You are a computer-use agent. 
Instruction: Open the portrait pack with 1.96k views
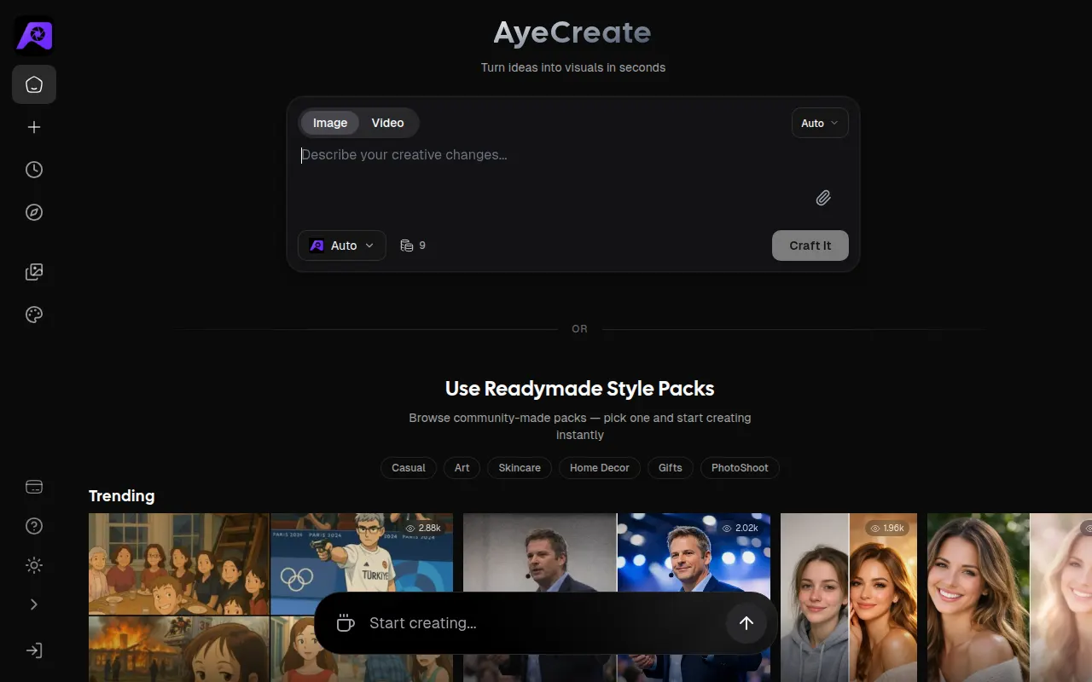849,598
